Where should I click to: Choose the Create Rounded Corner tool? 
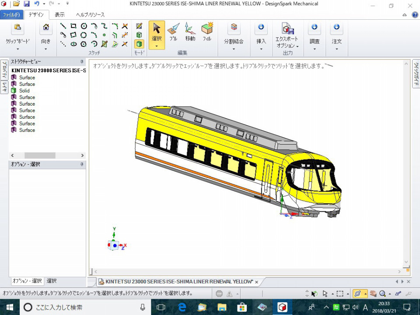click(115, 26)
